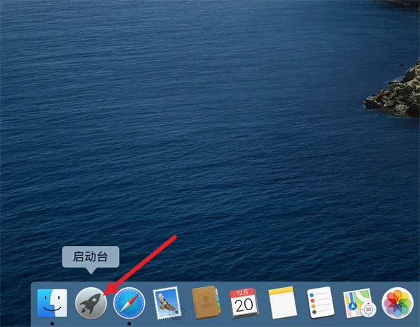Image resolution: width=420 pixels, height=327 pixels.
Task: Open Safari compass icon in Dock
Action: pos(129,303)
